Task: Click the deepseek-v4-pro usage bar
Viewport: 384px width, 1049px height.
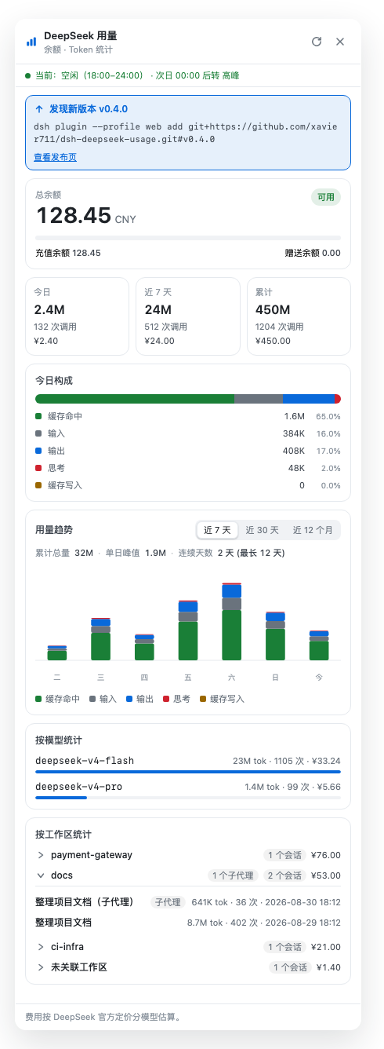Action: [188, 798]
